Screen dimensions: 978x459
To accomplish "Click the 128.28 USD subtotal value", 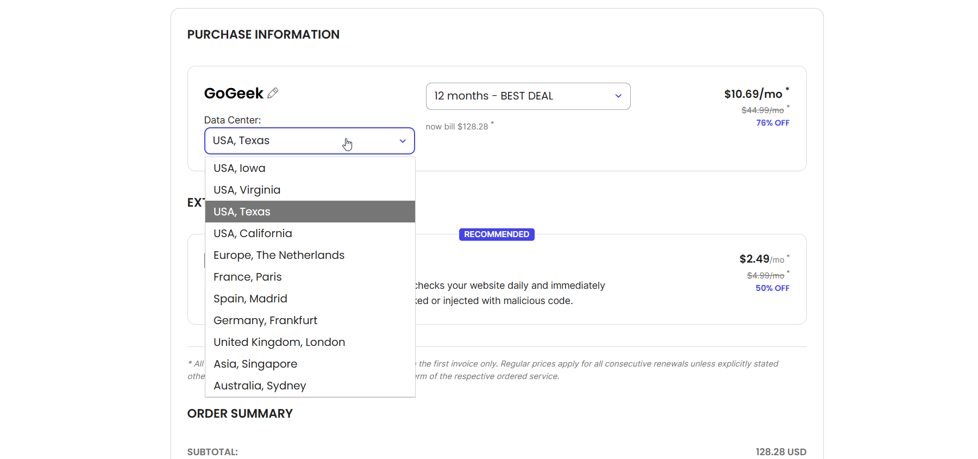I will (781, 452).
